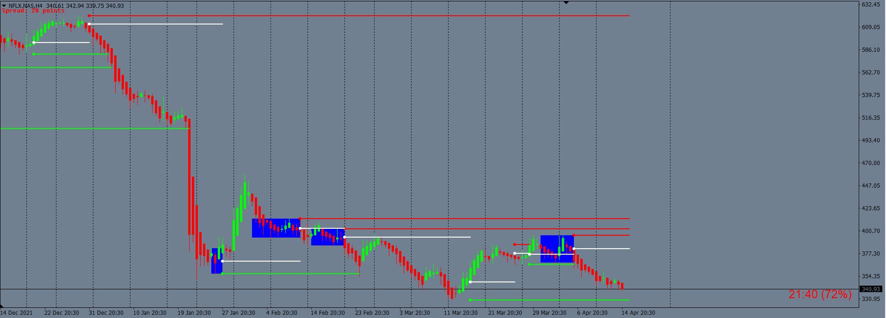Click the 493.40 price scale label
Viewport: 886px width, 318px height.
click(871, 141)
